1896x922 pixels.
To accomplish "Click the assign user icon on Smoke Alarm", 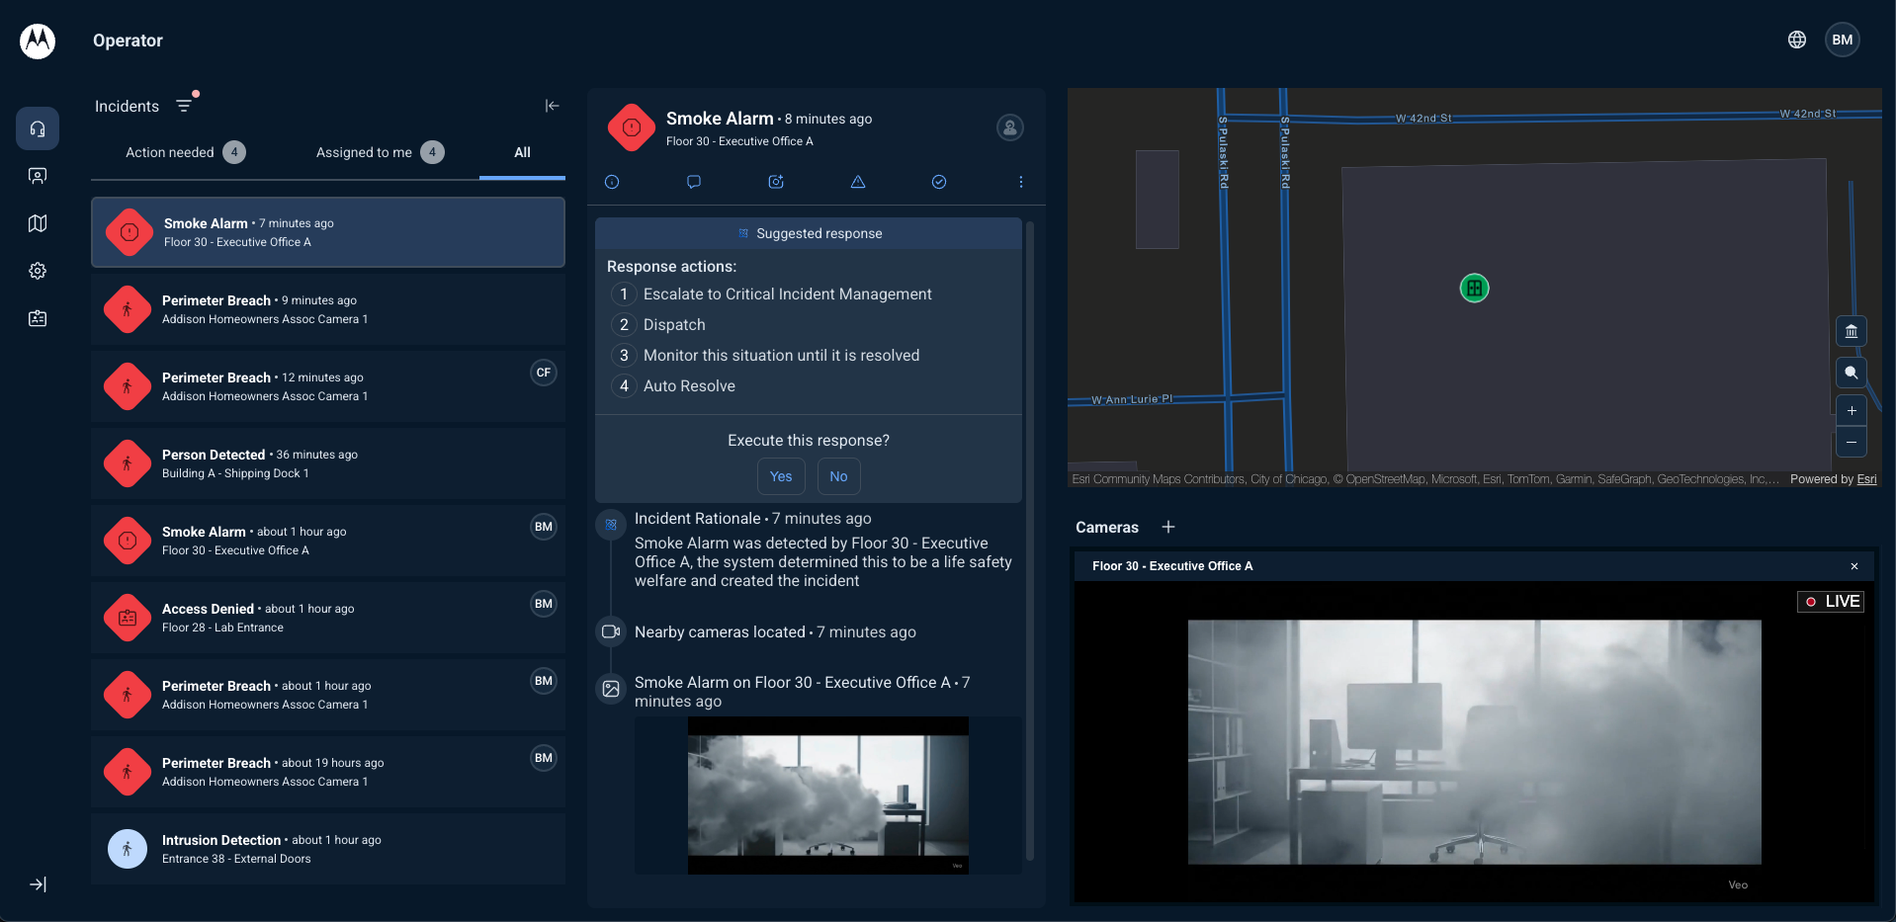I will [x=1009, y=127].
